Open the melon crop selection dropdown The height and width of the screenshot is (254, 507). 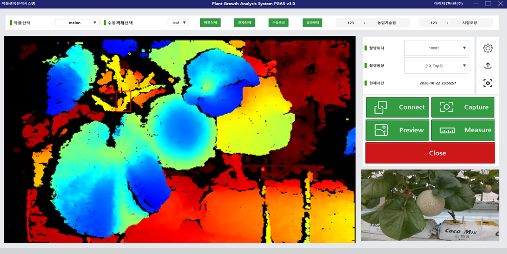click(x=77, y=23)
